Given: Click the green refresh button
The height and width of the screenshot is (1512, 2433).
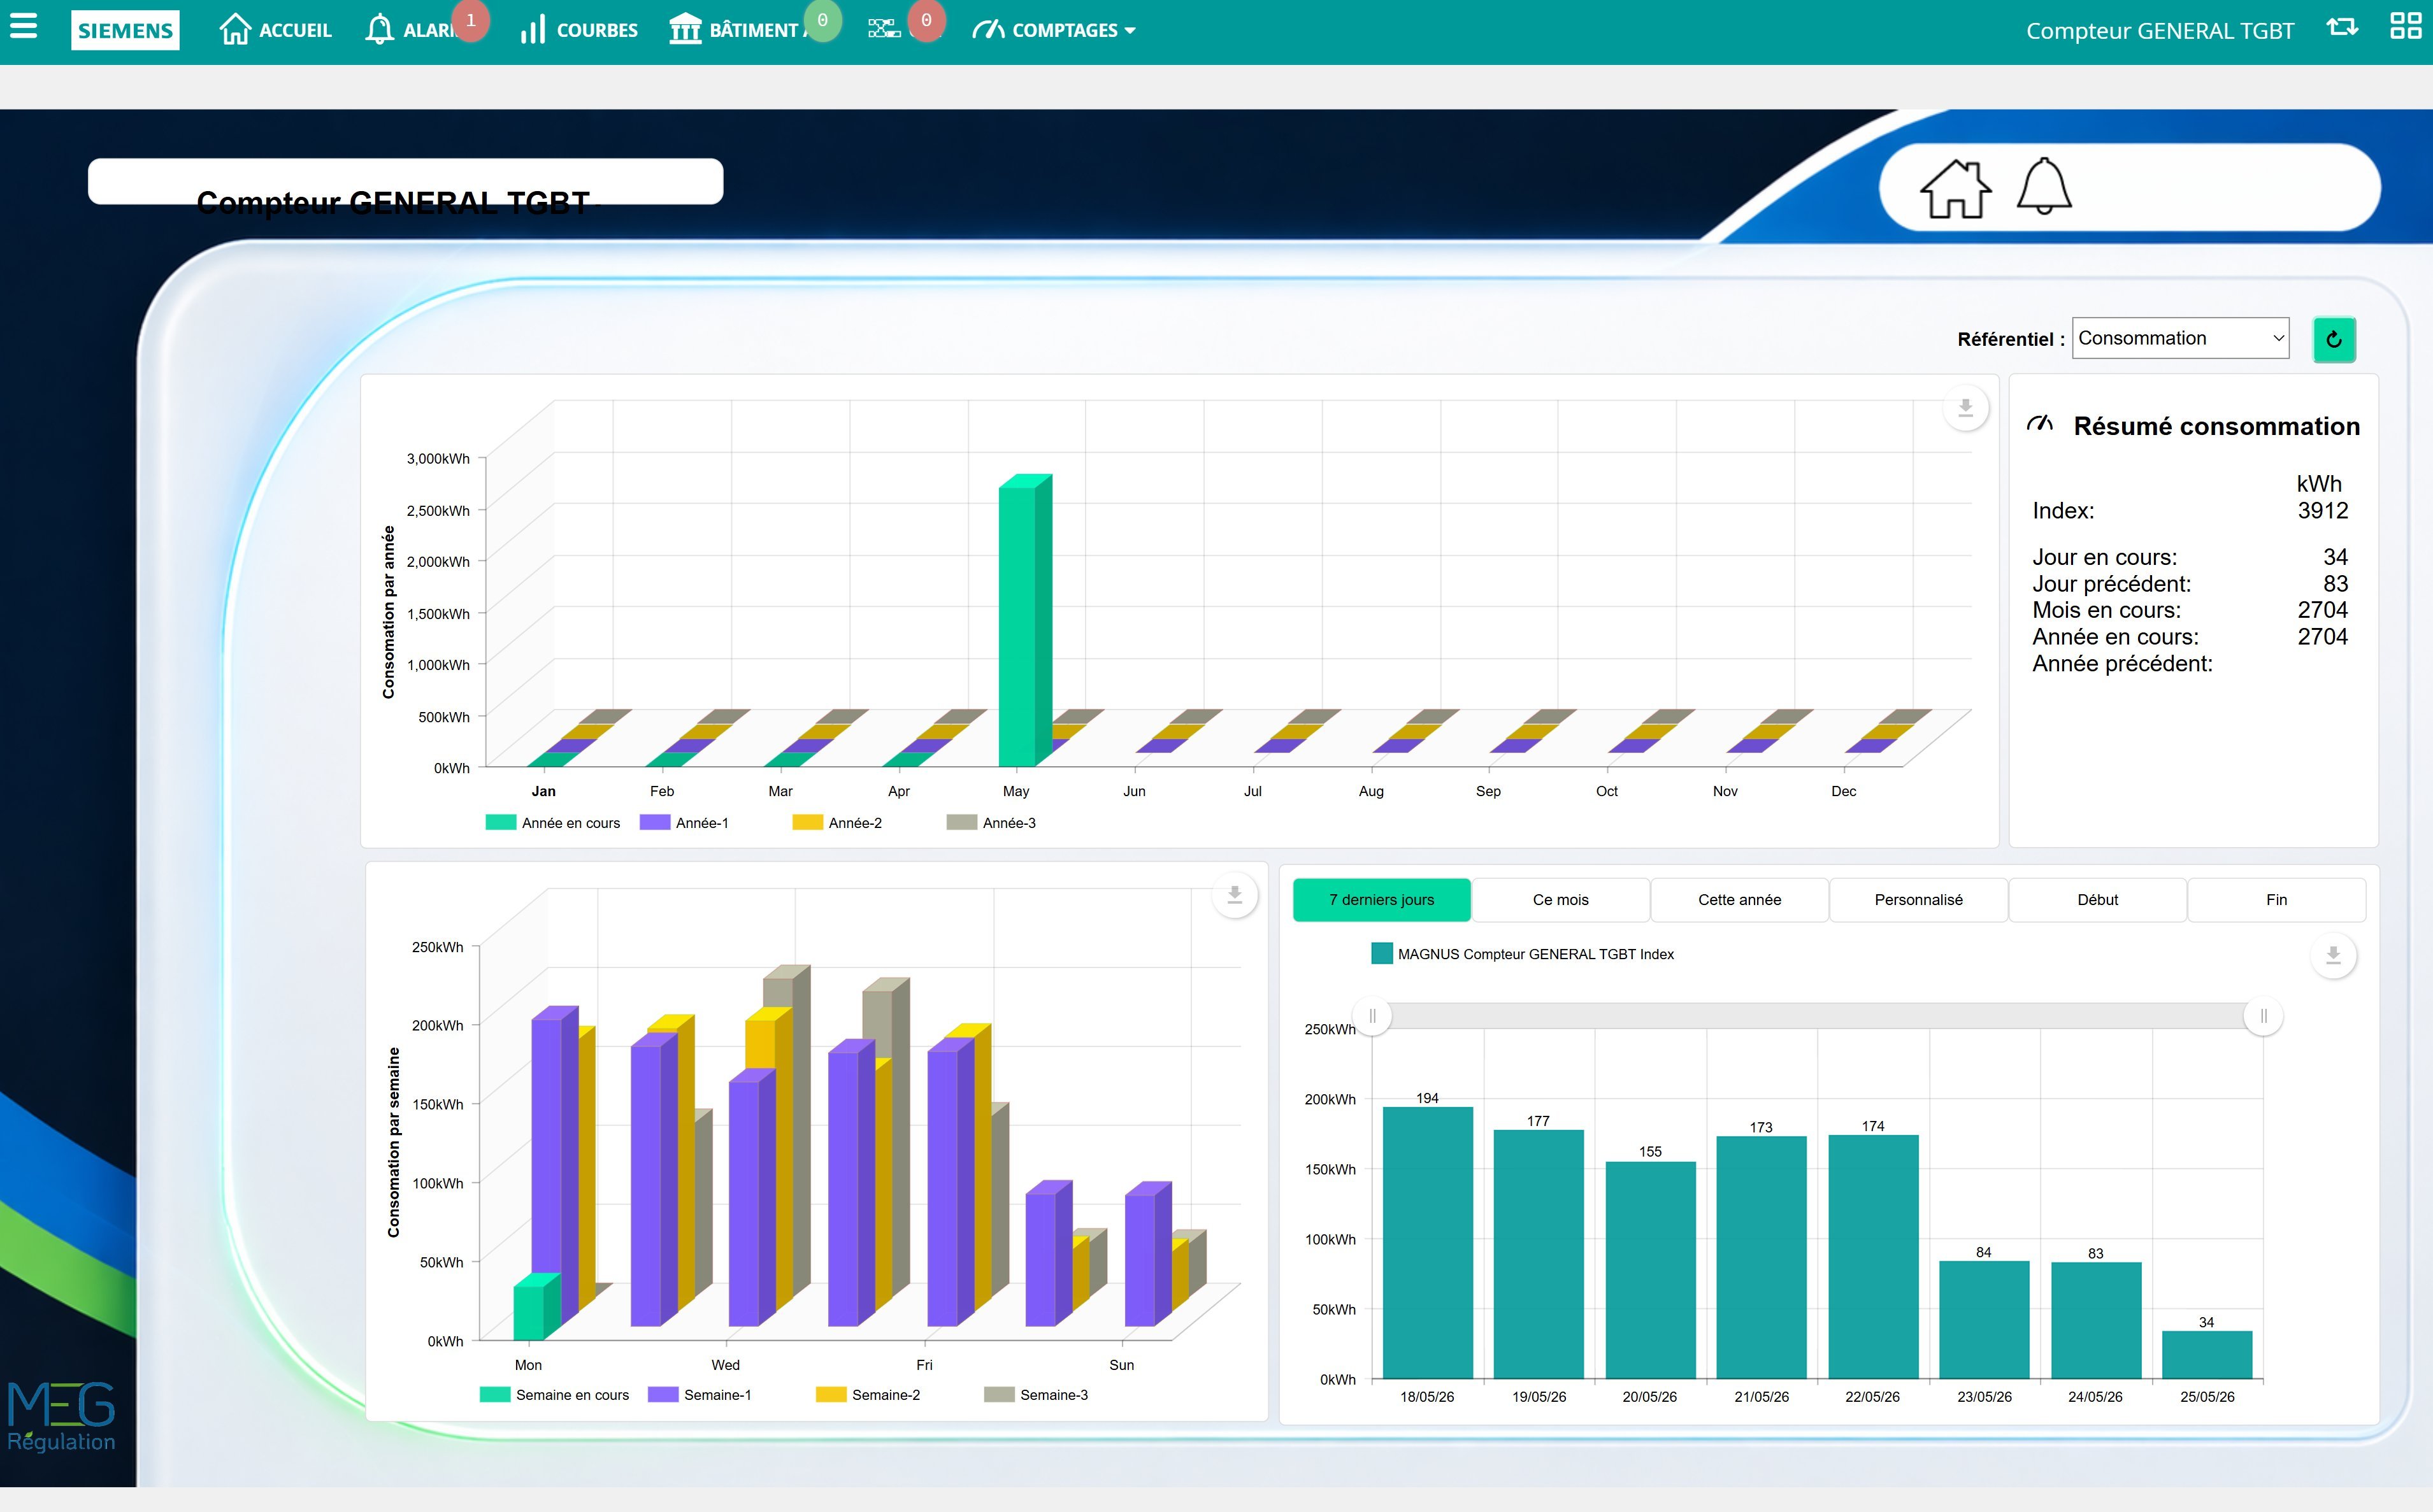Looking at the screenshot, I should tap(2334, 339).
